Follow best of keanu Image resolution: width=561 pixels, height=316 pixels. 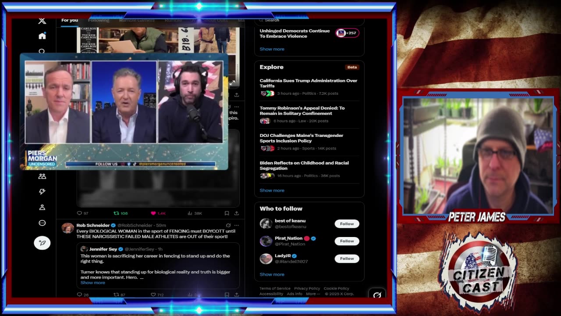point(347,224)
